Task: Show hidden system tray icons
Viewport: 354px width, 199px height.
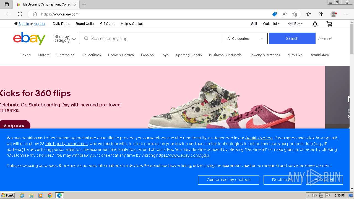Action: [309, 195]
